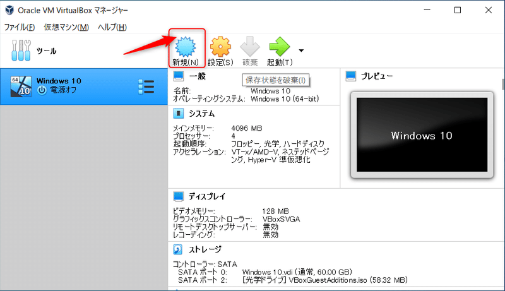Screen dimensions: 505x291
Task: Click the Preview (プレビュー) heading
Action: (x=376, y=76)
